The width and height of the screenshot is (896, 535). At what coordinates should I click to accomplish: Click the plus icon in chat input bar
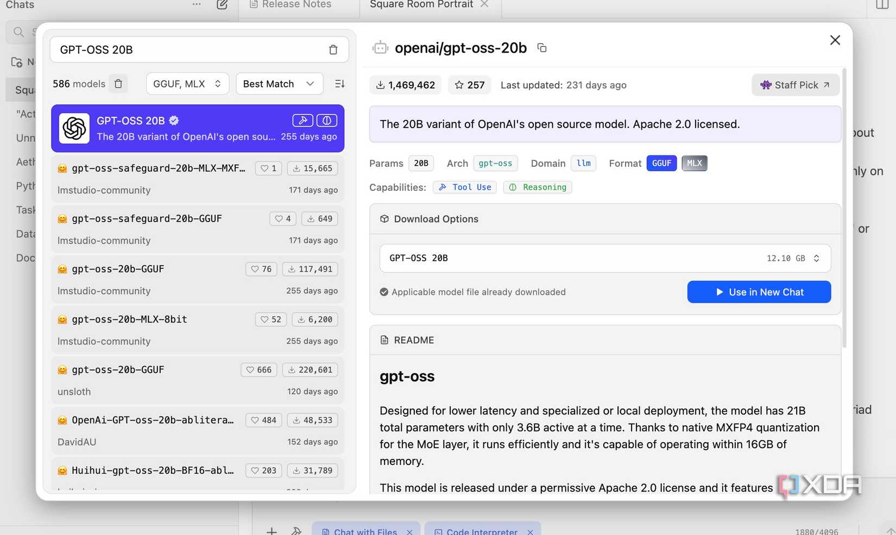[x=272, y=531]
